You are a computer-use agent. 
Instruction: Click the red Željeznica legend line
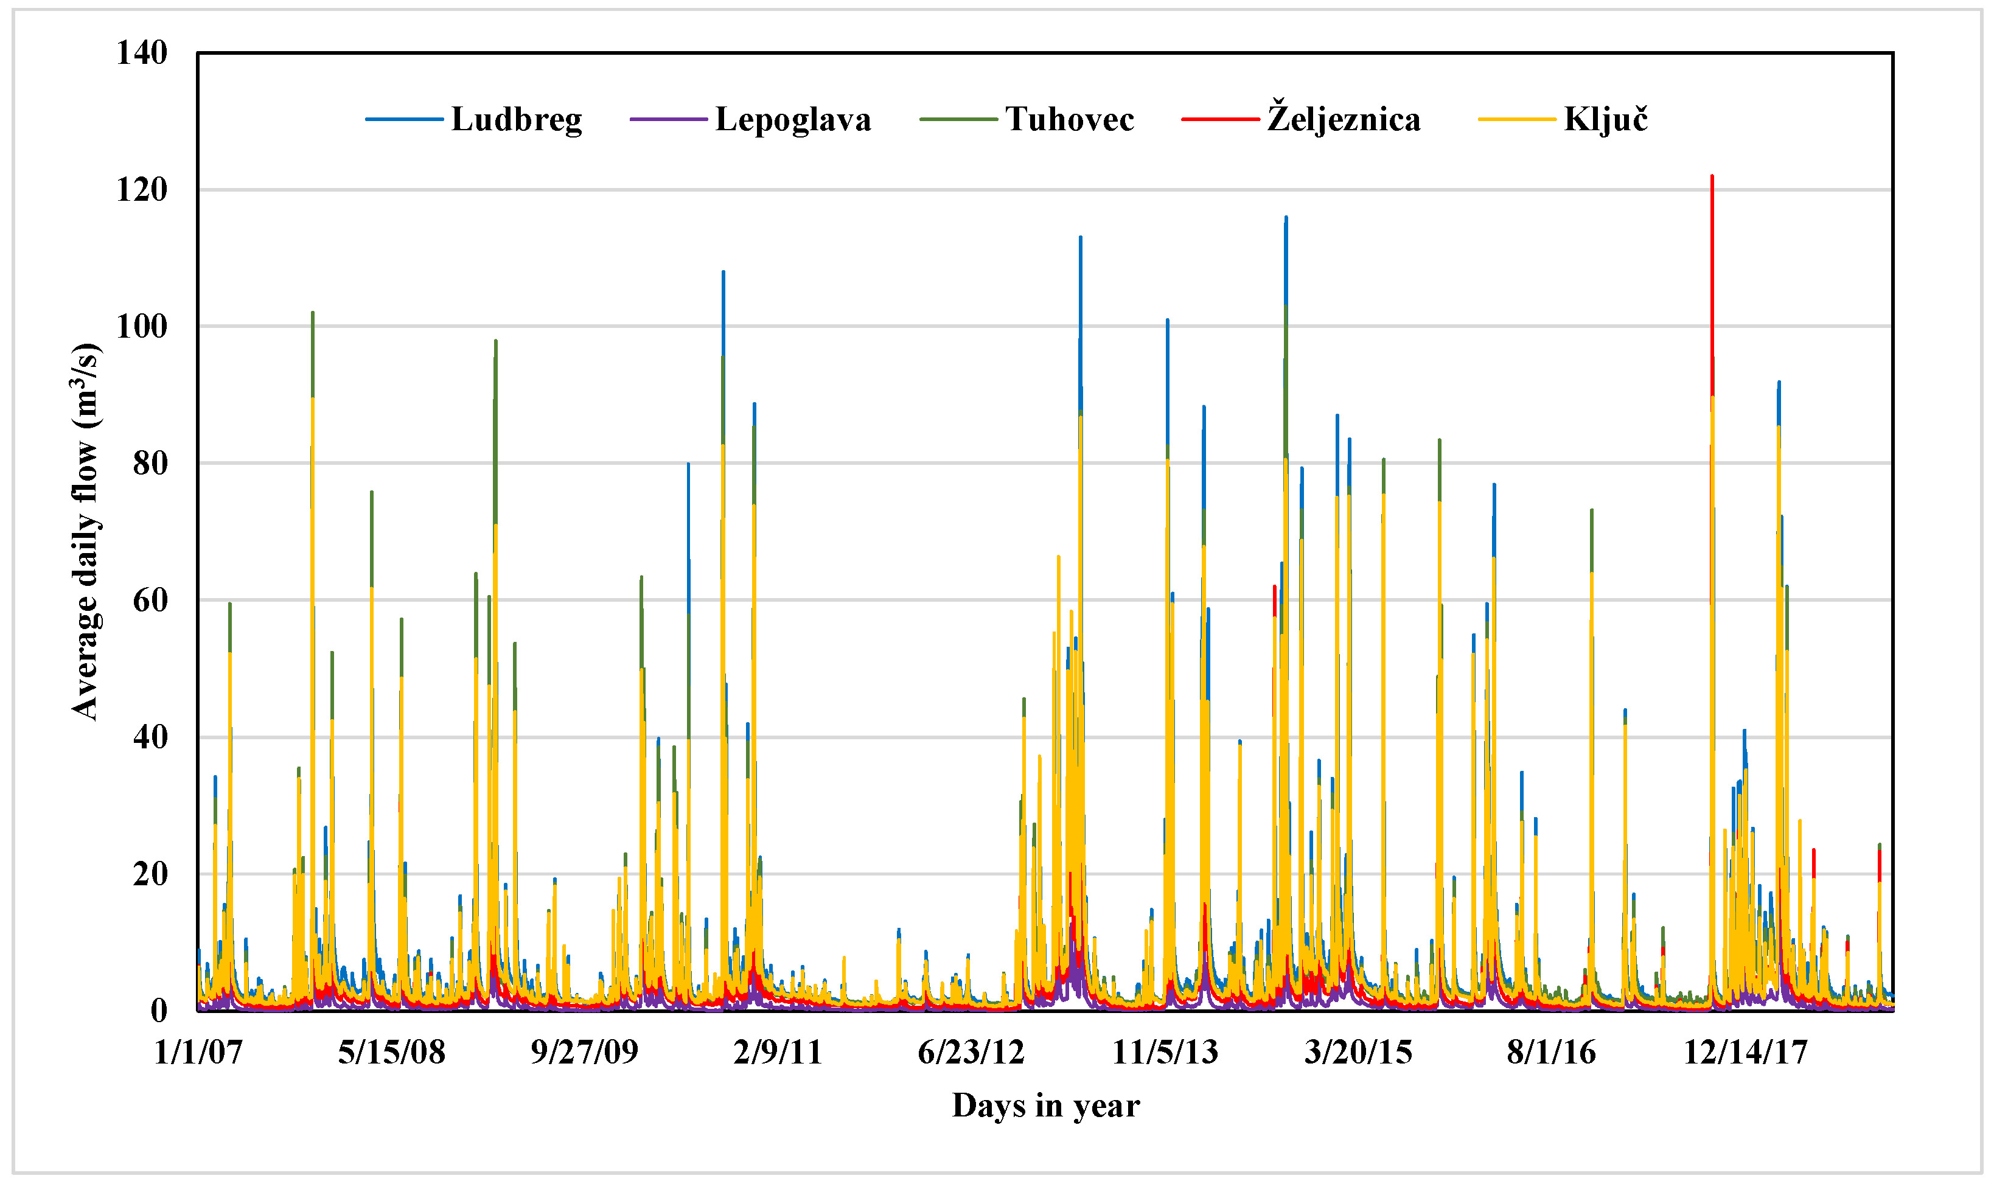(1220, 120)
